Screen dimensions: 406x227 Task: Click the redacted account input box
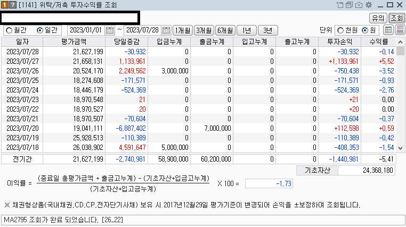point(69,18)
